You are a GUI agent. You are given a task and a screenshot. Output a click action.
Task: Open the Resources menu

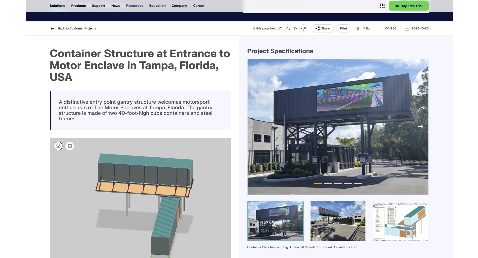(134, 6)
